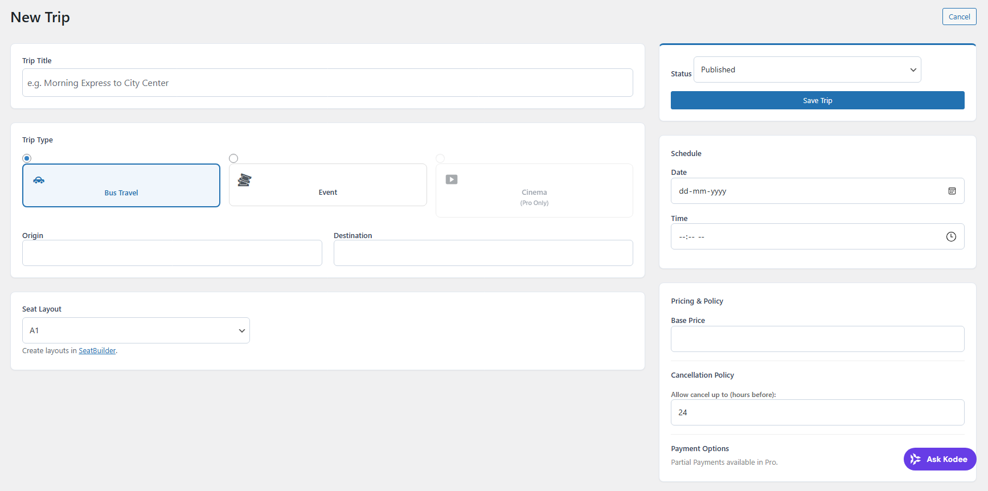Select the Cinema radio button
This screenshot has width=988, height=491.
(x=440, y=158)
